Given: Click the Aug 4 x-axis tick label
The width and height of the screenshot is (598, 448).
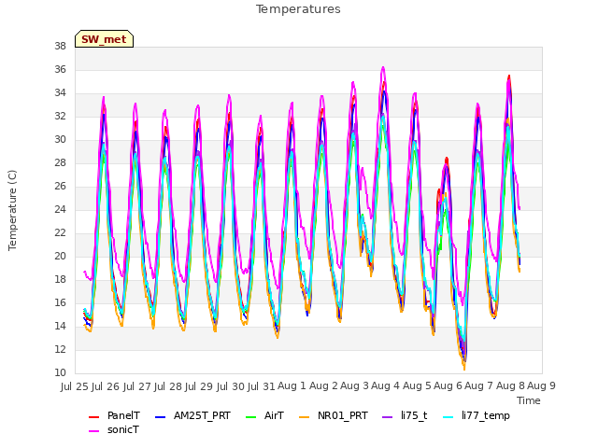Looking at the screenshot, I should (x=385, y=386).
